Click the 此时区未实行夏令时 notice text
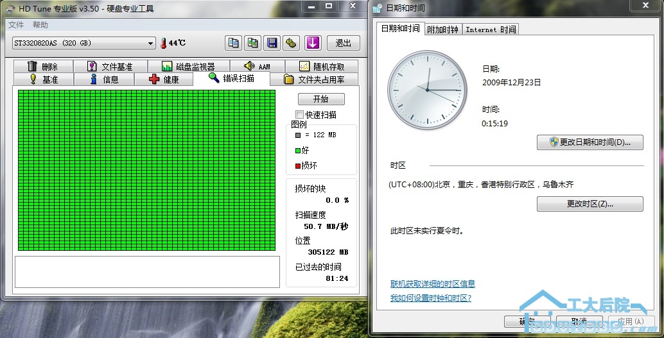The height and width of the screenshot is (338, 664). pyautogui.click(x=427, y=231)
